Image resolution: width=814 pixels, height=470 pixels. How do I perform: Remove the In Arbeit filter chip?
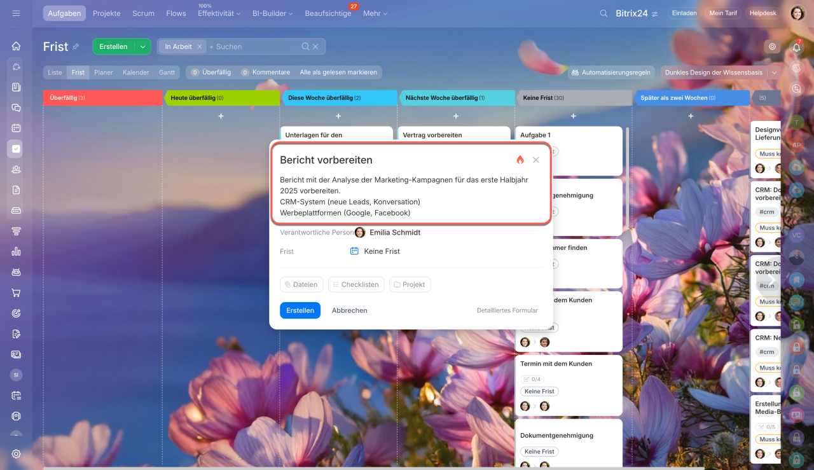coord(199,46)
